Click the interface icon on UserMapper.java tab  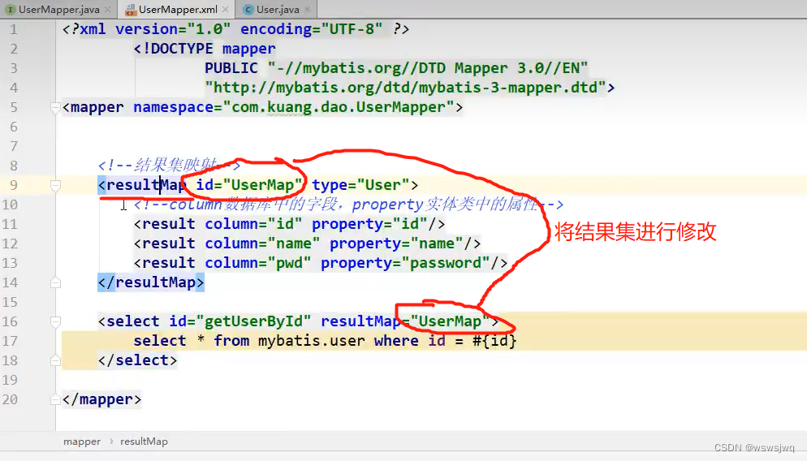pos(11,9)
